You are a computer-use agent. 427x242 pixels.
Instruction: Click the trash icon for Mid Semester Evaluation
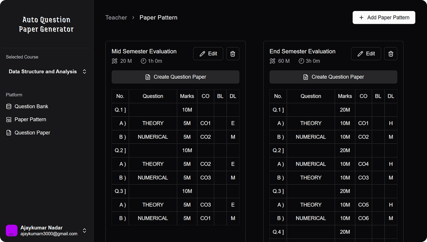[232, 54]
